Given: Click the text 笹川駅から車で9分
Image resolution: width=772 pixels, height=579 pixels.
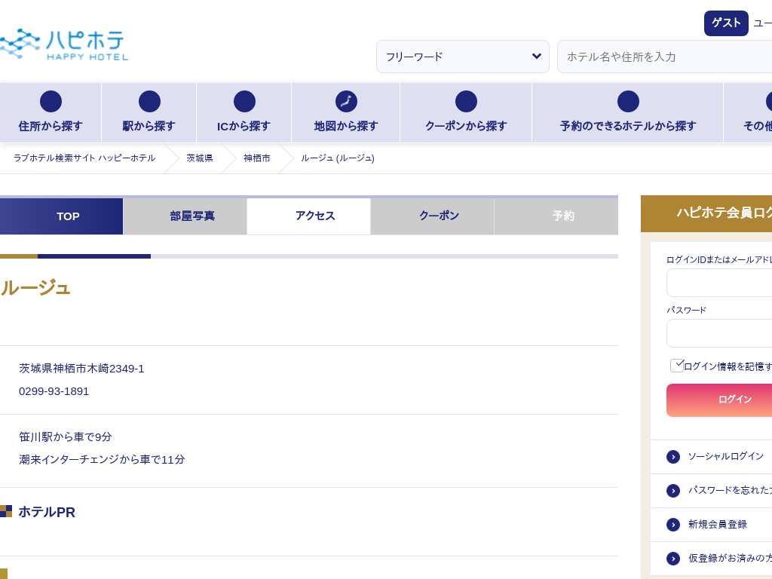Looking at the screenshot, I should coord(66,437).
